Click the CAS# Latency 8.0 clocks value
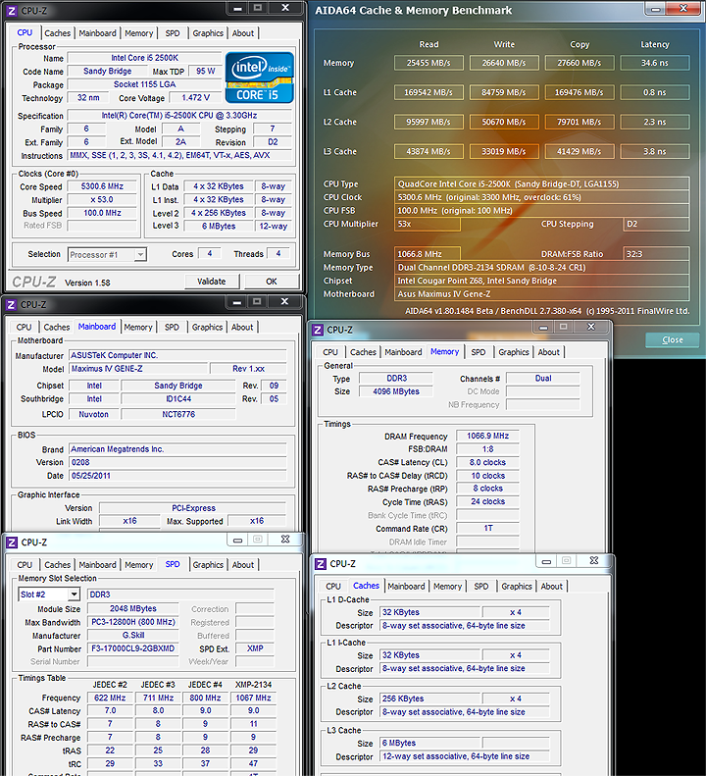706x776 pixels. click(x=487, y=462)
